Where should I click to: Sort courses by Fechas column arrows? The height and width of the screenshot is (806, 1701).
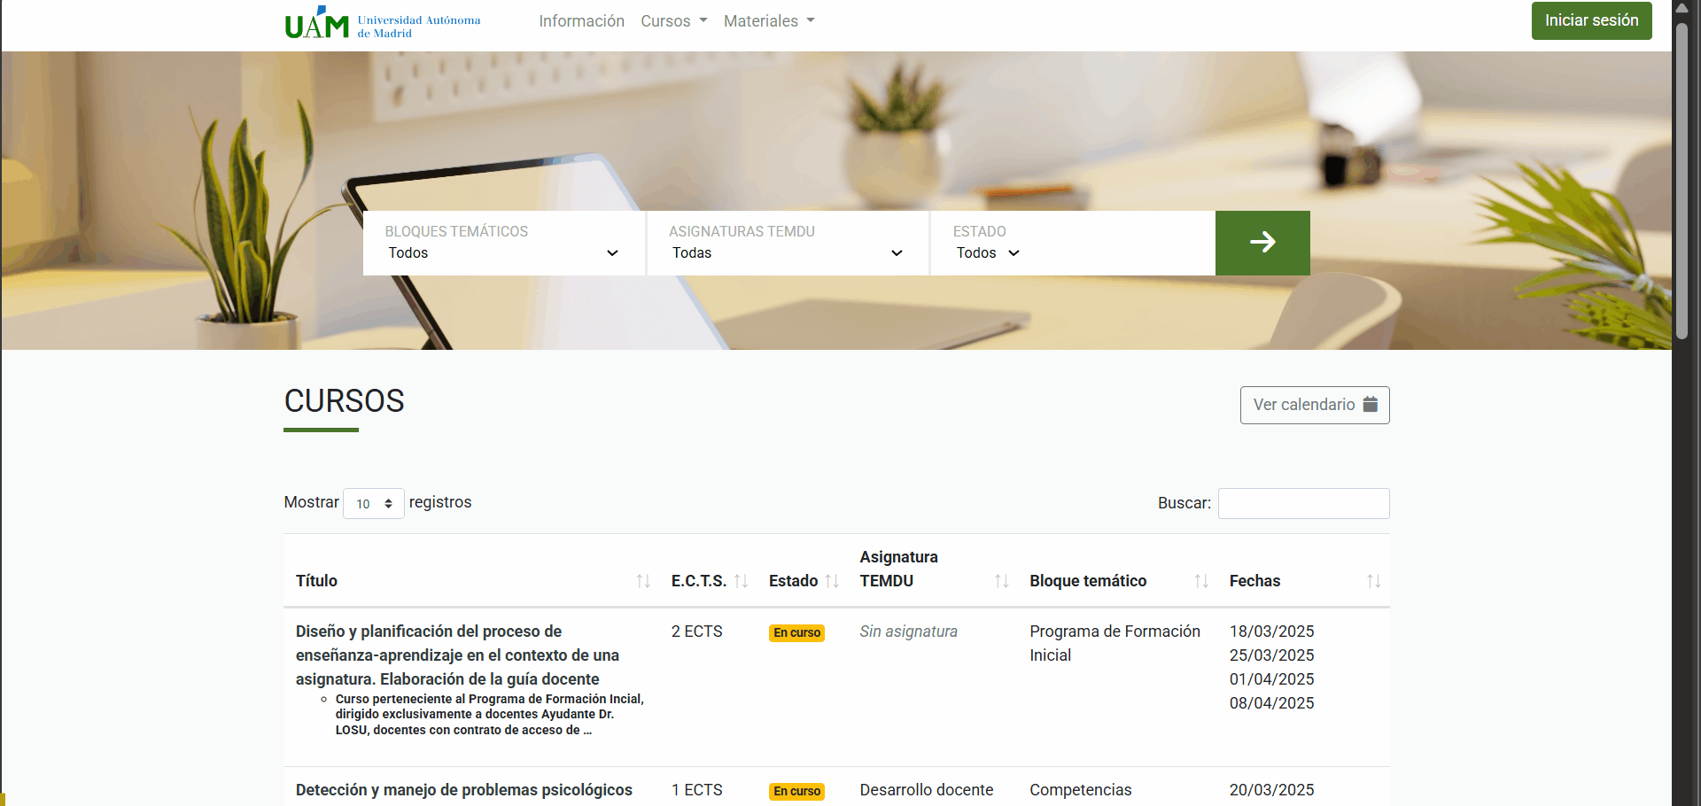[x=1373, y=581]
